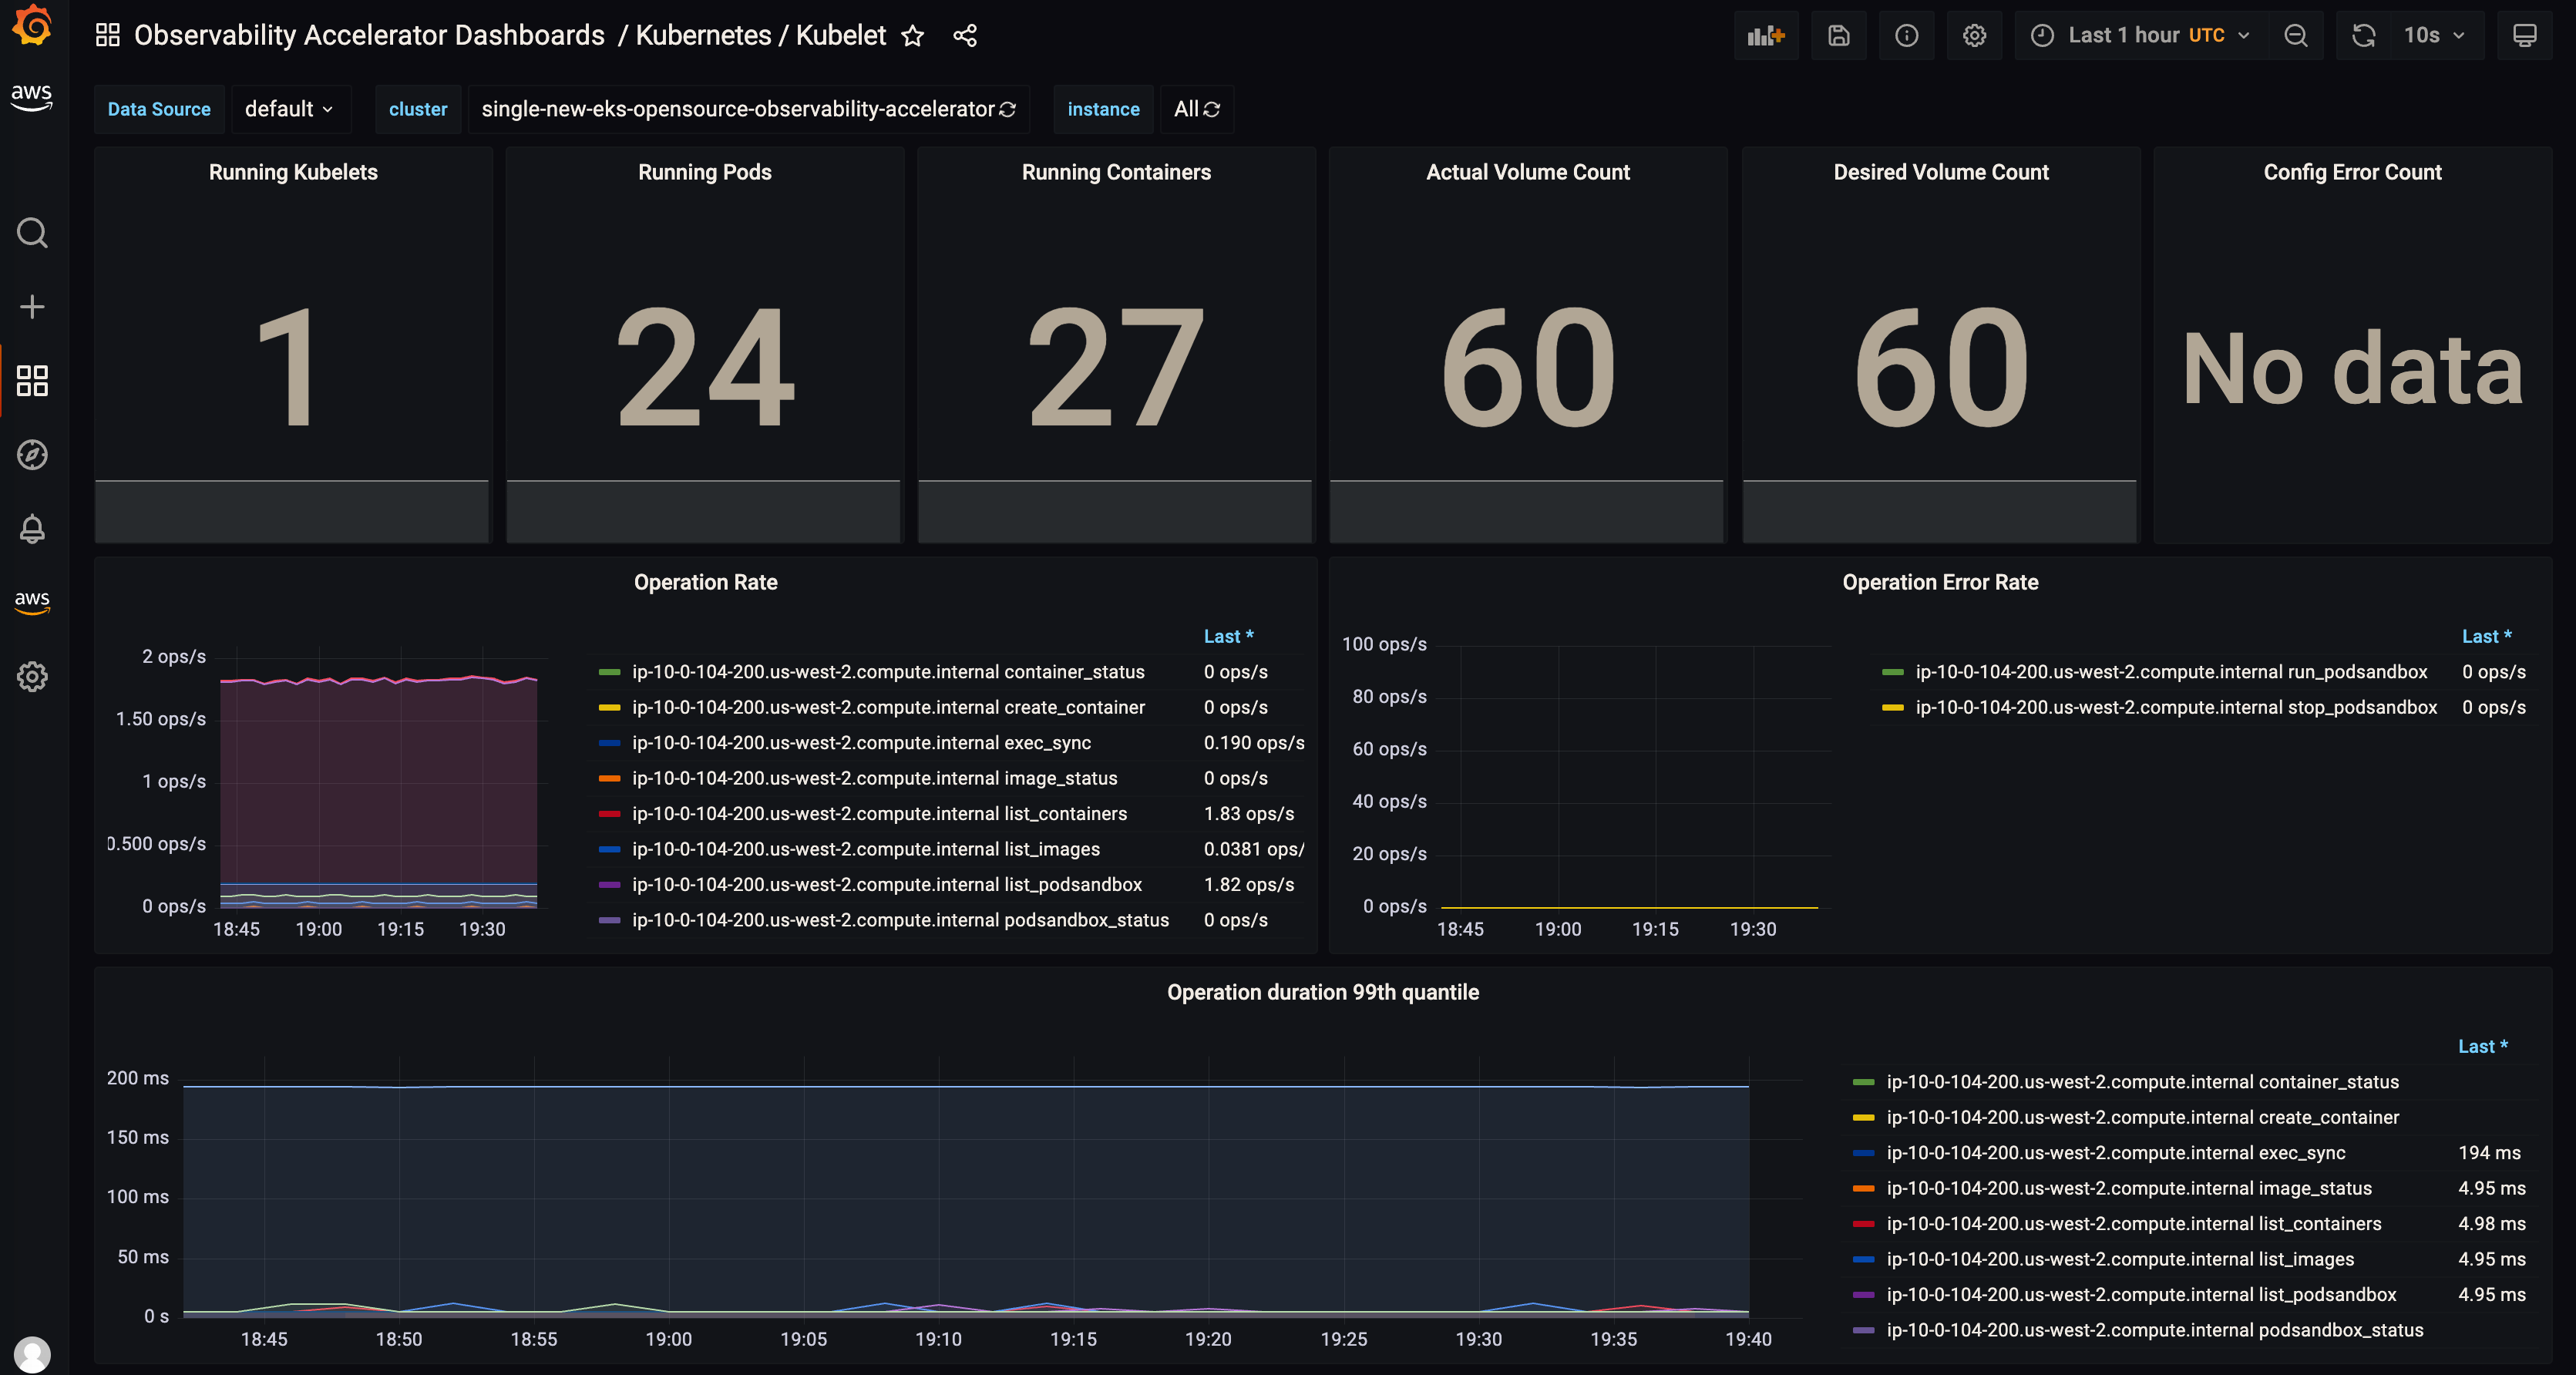Screen dimensions: 2576x1375
Task: Open the Operation Rate panel title menu
Action: coord(705,582)
